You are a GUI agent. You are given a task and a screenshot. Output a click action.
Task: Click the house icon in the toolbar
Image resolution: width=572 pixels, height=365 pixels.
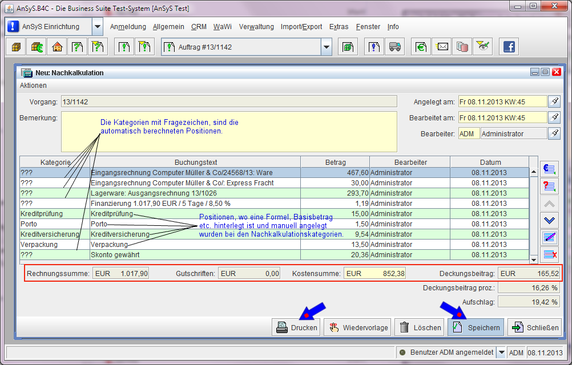click(57, 47)
